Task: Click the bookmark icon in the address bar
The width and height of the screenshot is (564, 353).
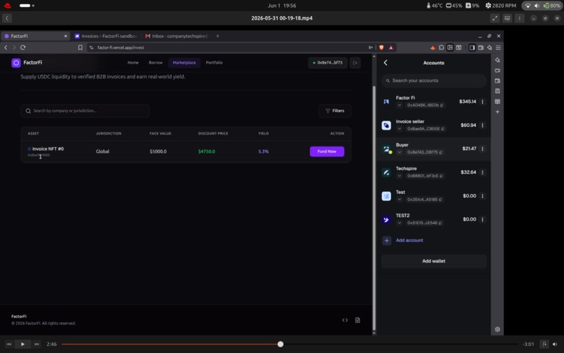Action: coord(80,48)
